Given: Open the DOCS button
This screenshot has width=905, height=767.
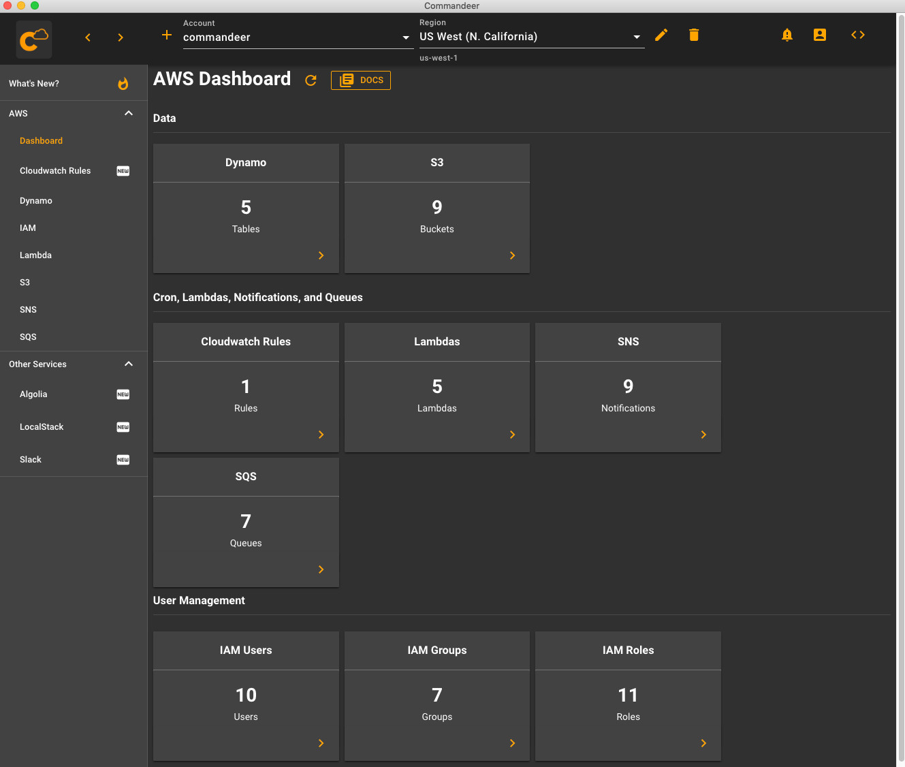Looking at the screenshot, I should 361,80.
